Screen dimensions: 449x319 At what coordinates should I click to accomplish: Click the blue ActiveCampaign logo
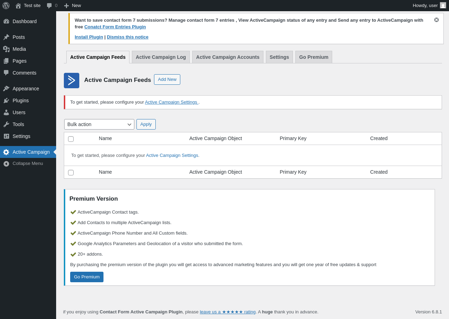tap(72, 81)
